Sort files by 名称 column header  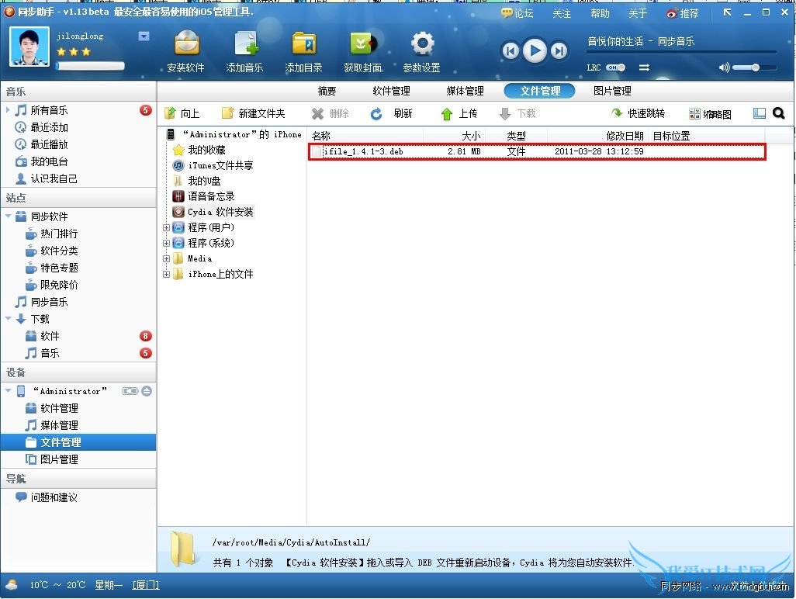pyautogui.click(x=365, y=136)
